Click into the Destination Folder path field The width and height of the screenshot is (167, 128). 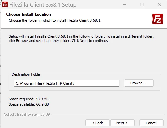67,83
